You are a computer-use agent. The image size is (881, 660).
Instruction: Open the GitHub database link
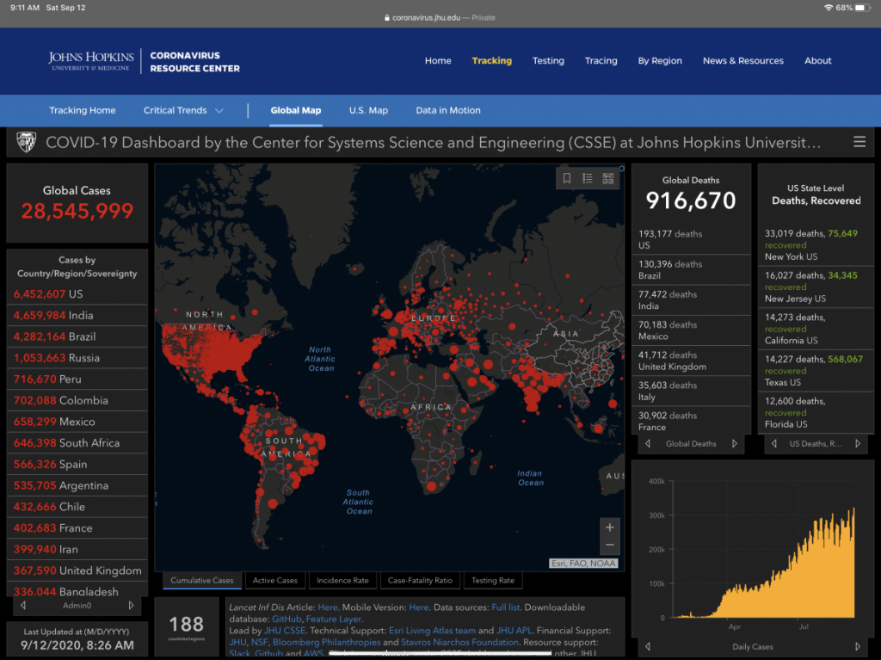[x=286, y=619]
